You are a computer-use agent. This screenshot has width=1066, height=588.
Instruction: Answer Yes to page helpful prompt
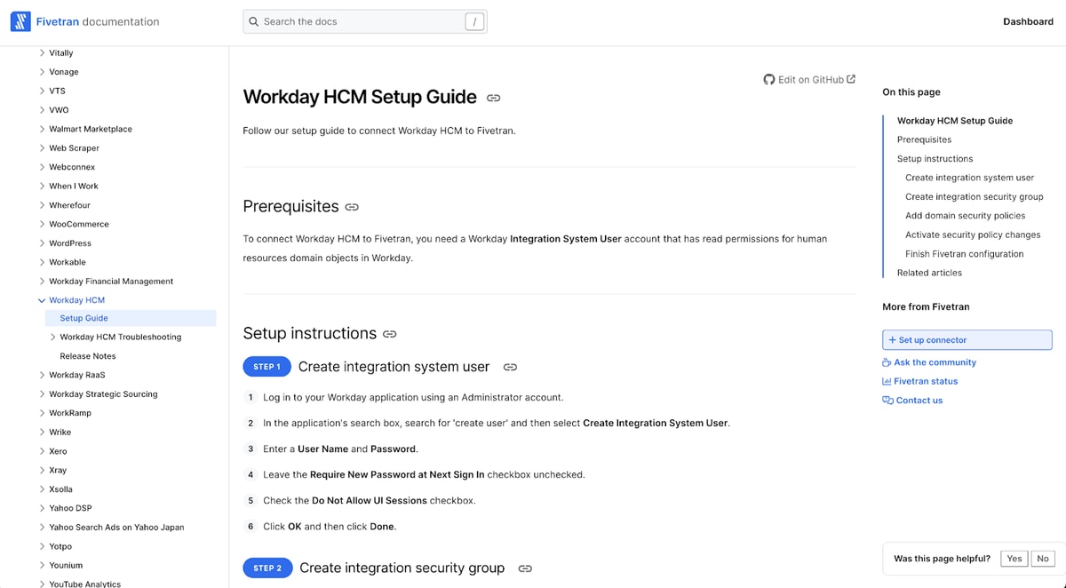click(x=1014, y=559)
